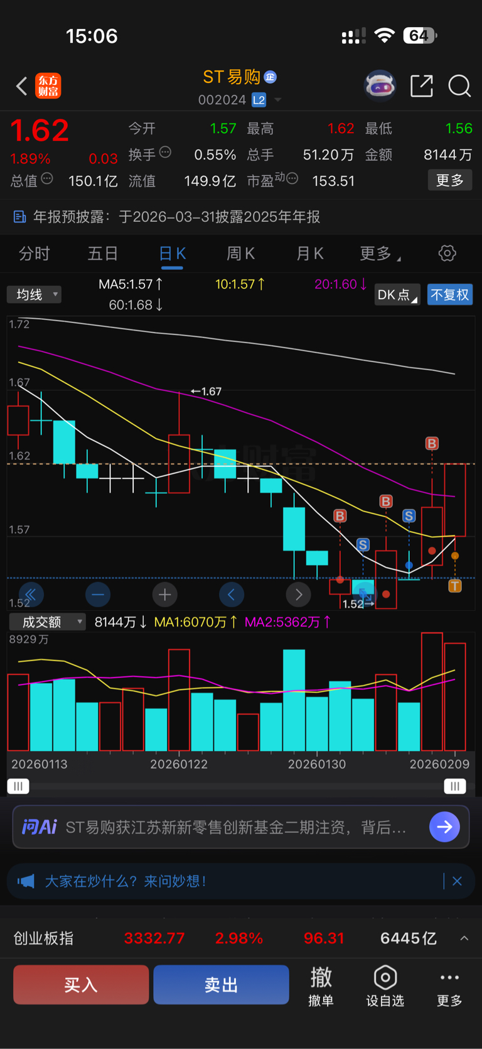
Task: Open the 成交额 sub-indicator dropdown
Action: click(x=47, y=622)
